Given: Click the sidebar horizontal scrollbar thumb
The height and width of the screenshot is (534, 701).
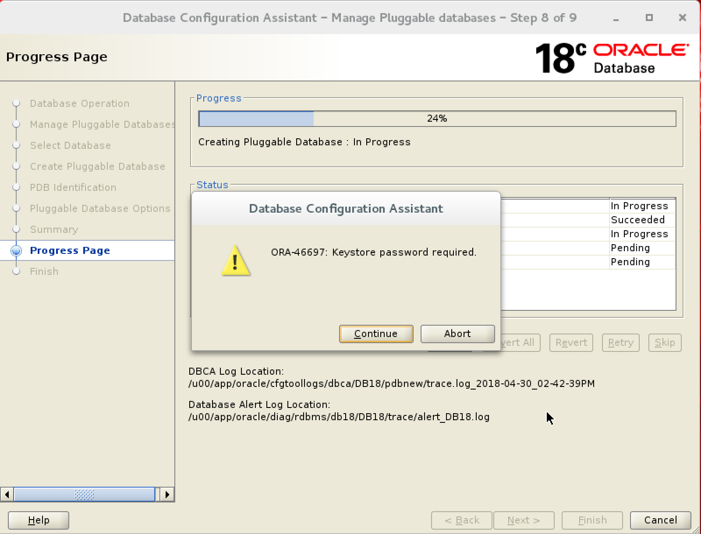Looking at the screenshot, I should click(84, 495).
